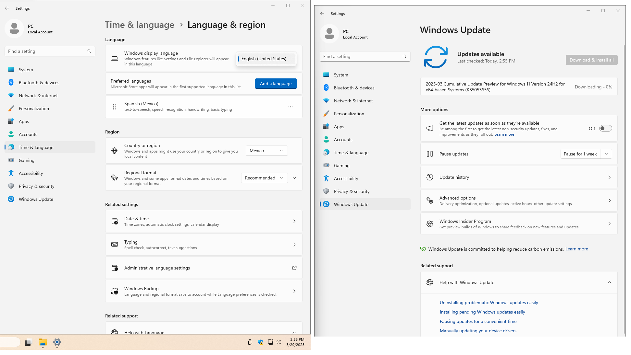Click search magnifier in left Settings search box
The width and height of the screenshot is (631, 355).
(89, 51)
